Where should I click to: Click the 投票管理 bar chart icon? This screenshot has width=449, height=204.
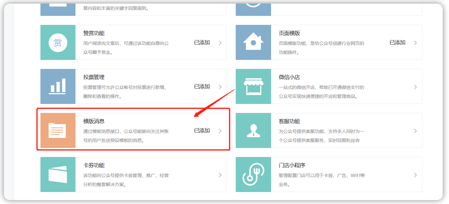tap(58, 87)
